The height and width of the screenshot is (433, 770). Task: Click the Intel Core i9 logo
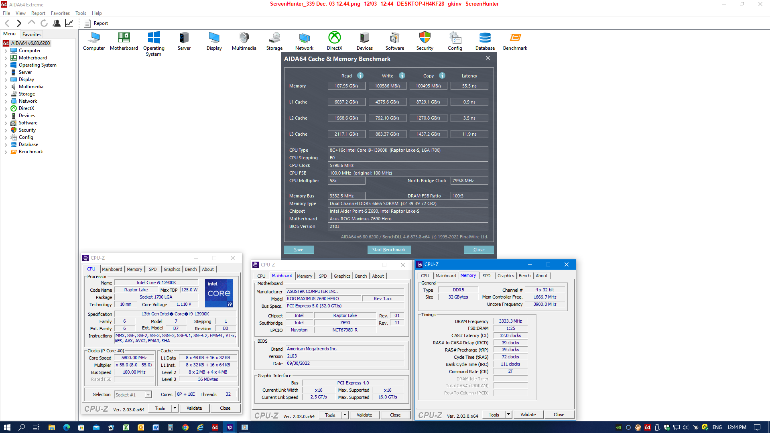(219, 293)
